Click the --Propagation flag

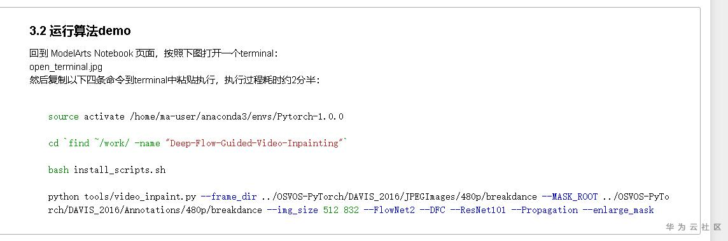coord(544,210)
